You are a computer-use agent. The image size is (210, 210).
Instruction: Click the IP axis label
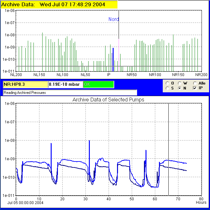tap(109, 75)
